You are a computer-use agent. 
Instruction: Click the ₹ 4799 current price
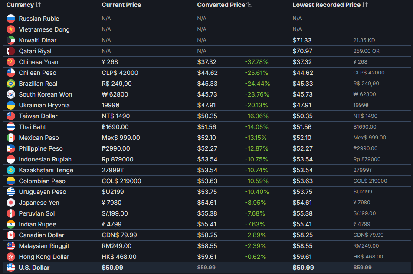(111, 224)
